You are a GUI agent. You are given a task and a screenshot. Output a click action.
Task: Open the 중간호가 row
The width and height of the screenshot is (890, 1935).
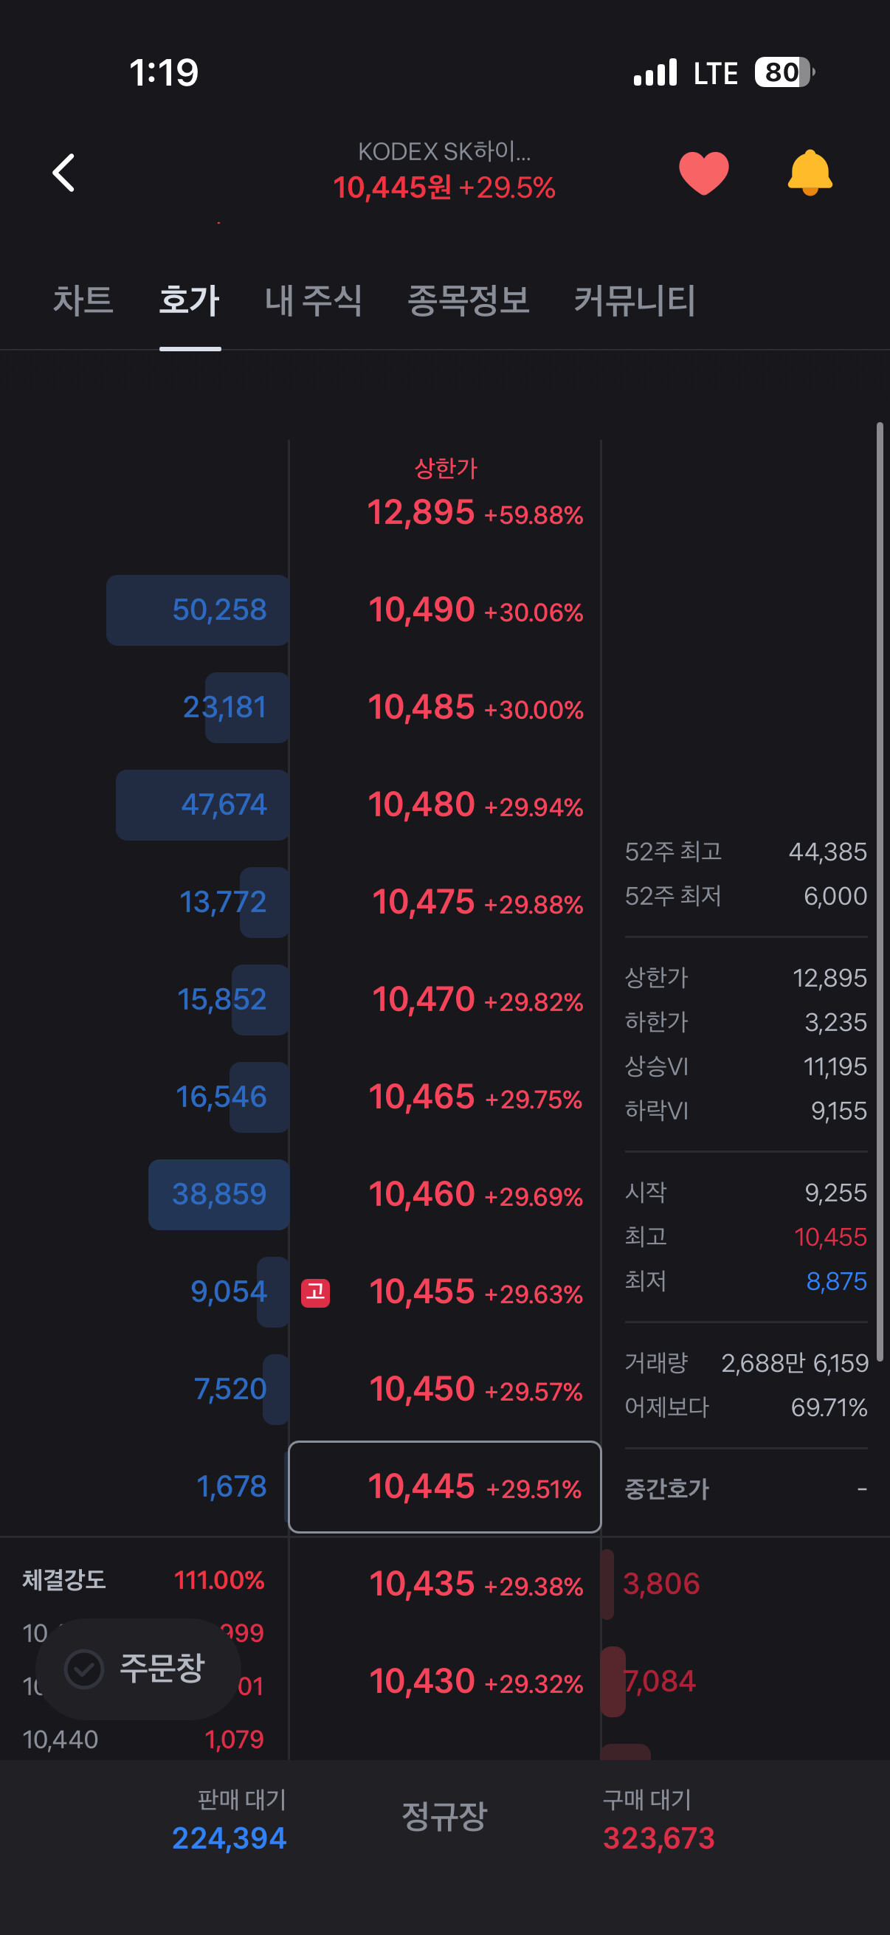point(746,1488)
